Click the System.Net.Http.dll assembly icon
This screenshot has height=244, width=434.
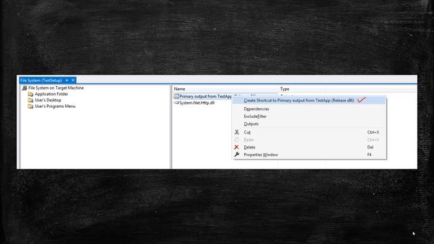coord(176,102)
